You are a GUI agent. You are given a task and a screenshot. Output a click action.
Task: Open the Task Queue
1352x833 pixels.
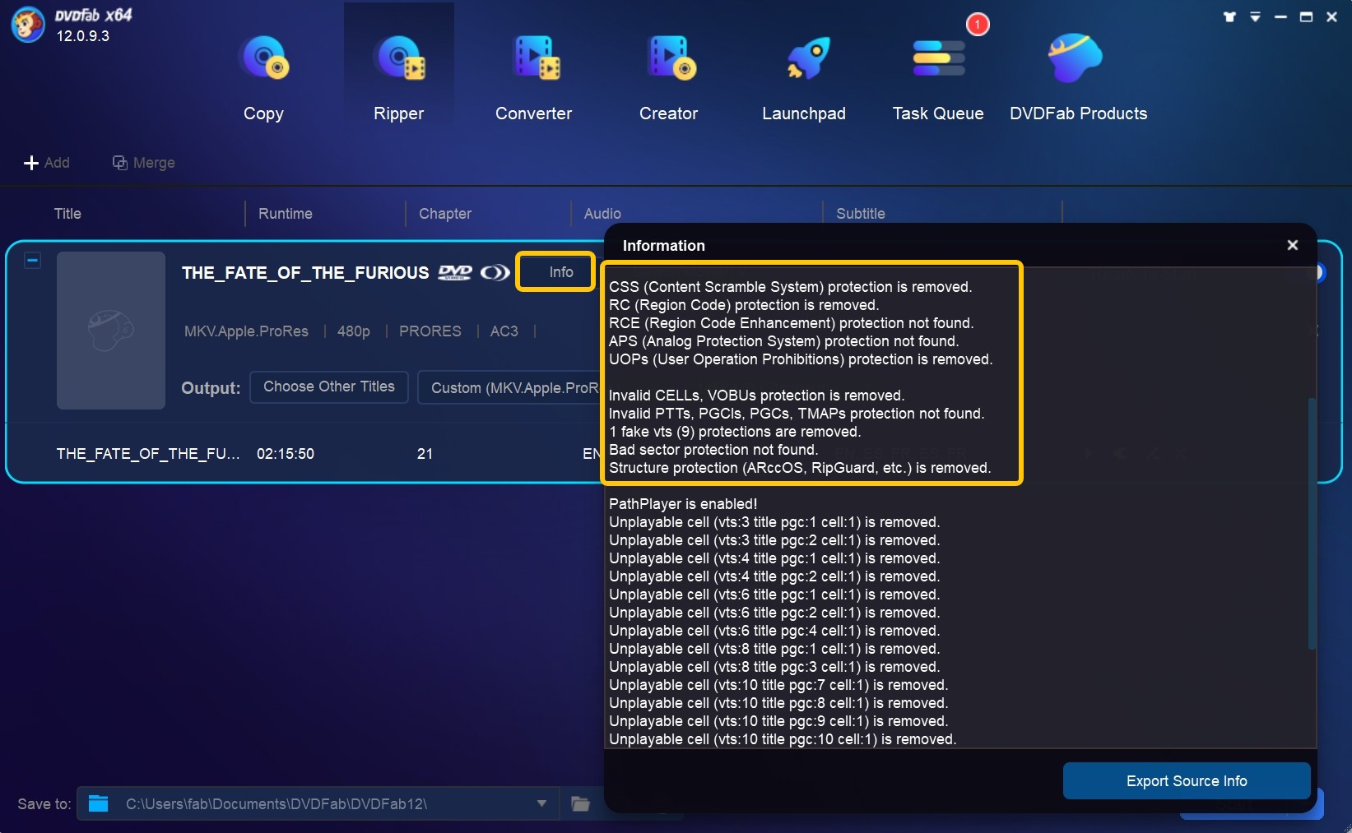(x=938, y=79)
